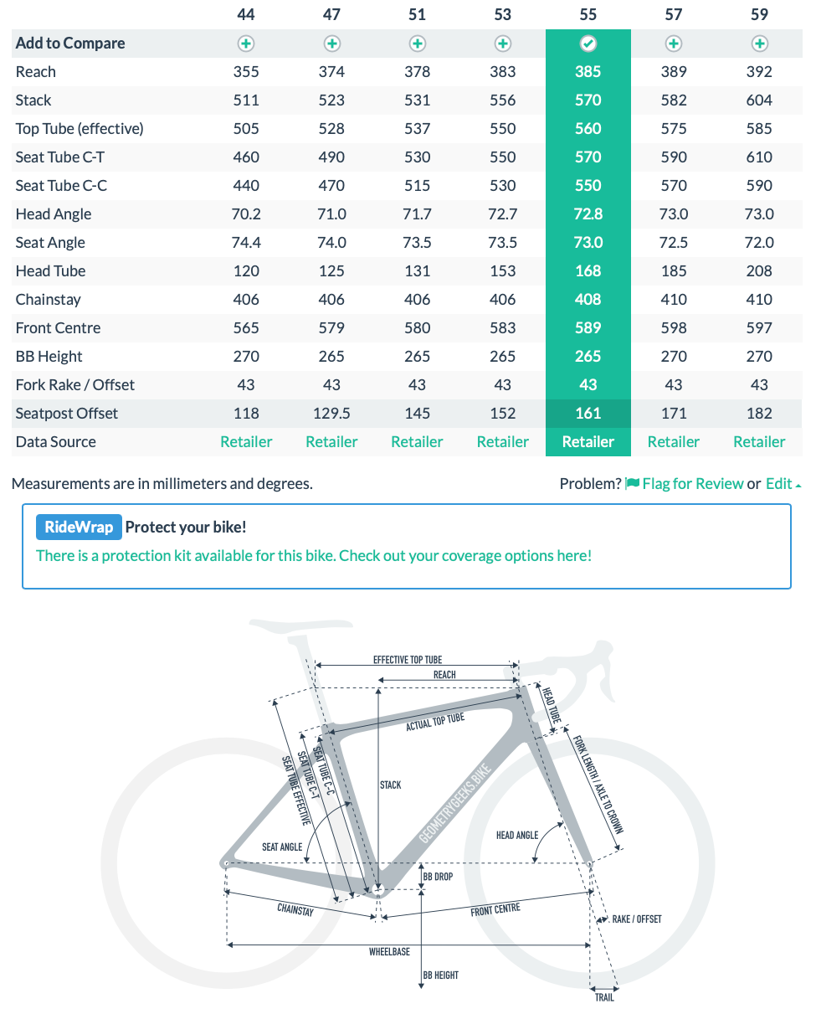Uncheck the selected size 55 compare checkmark
Screen dimensions: 816x1014
coord(588,44)
